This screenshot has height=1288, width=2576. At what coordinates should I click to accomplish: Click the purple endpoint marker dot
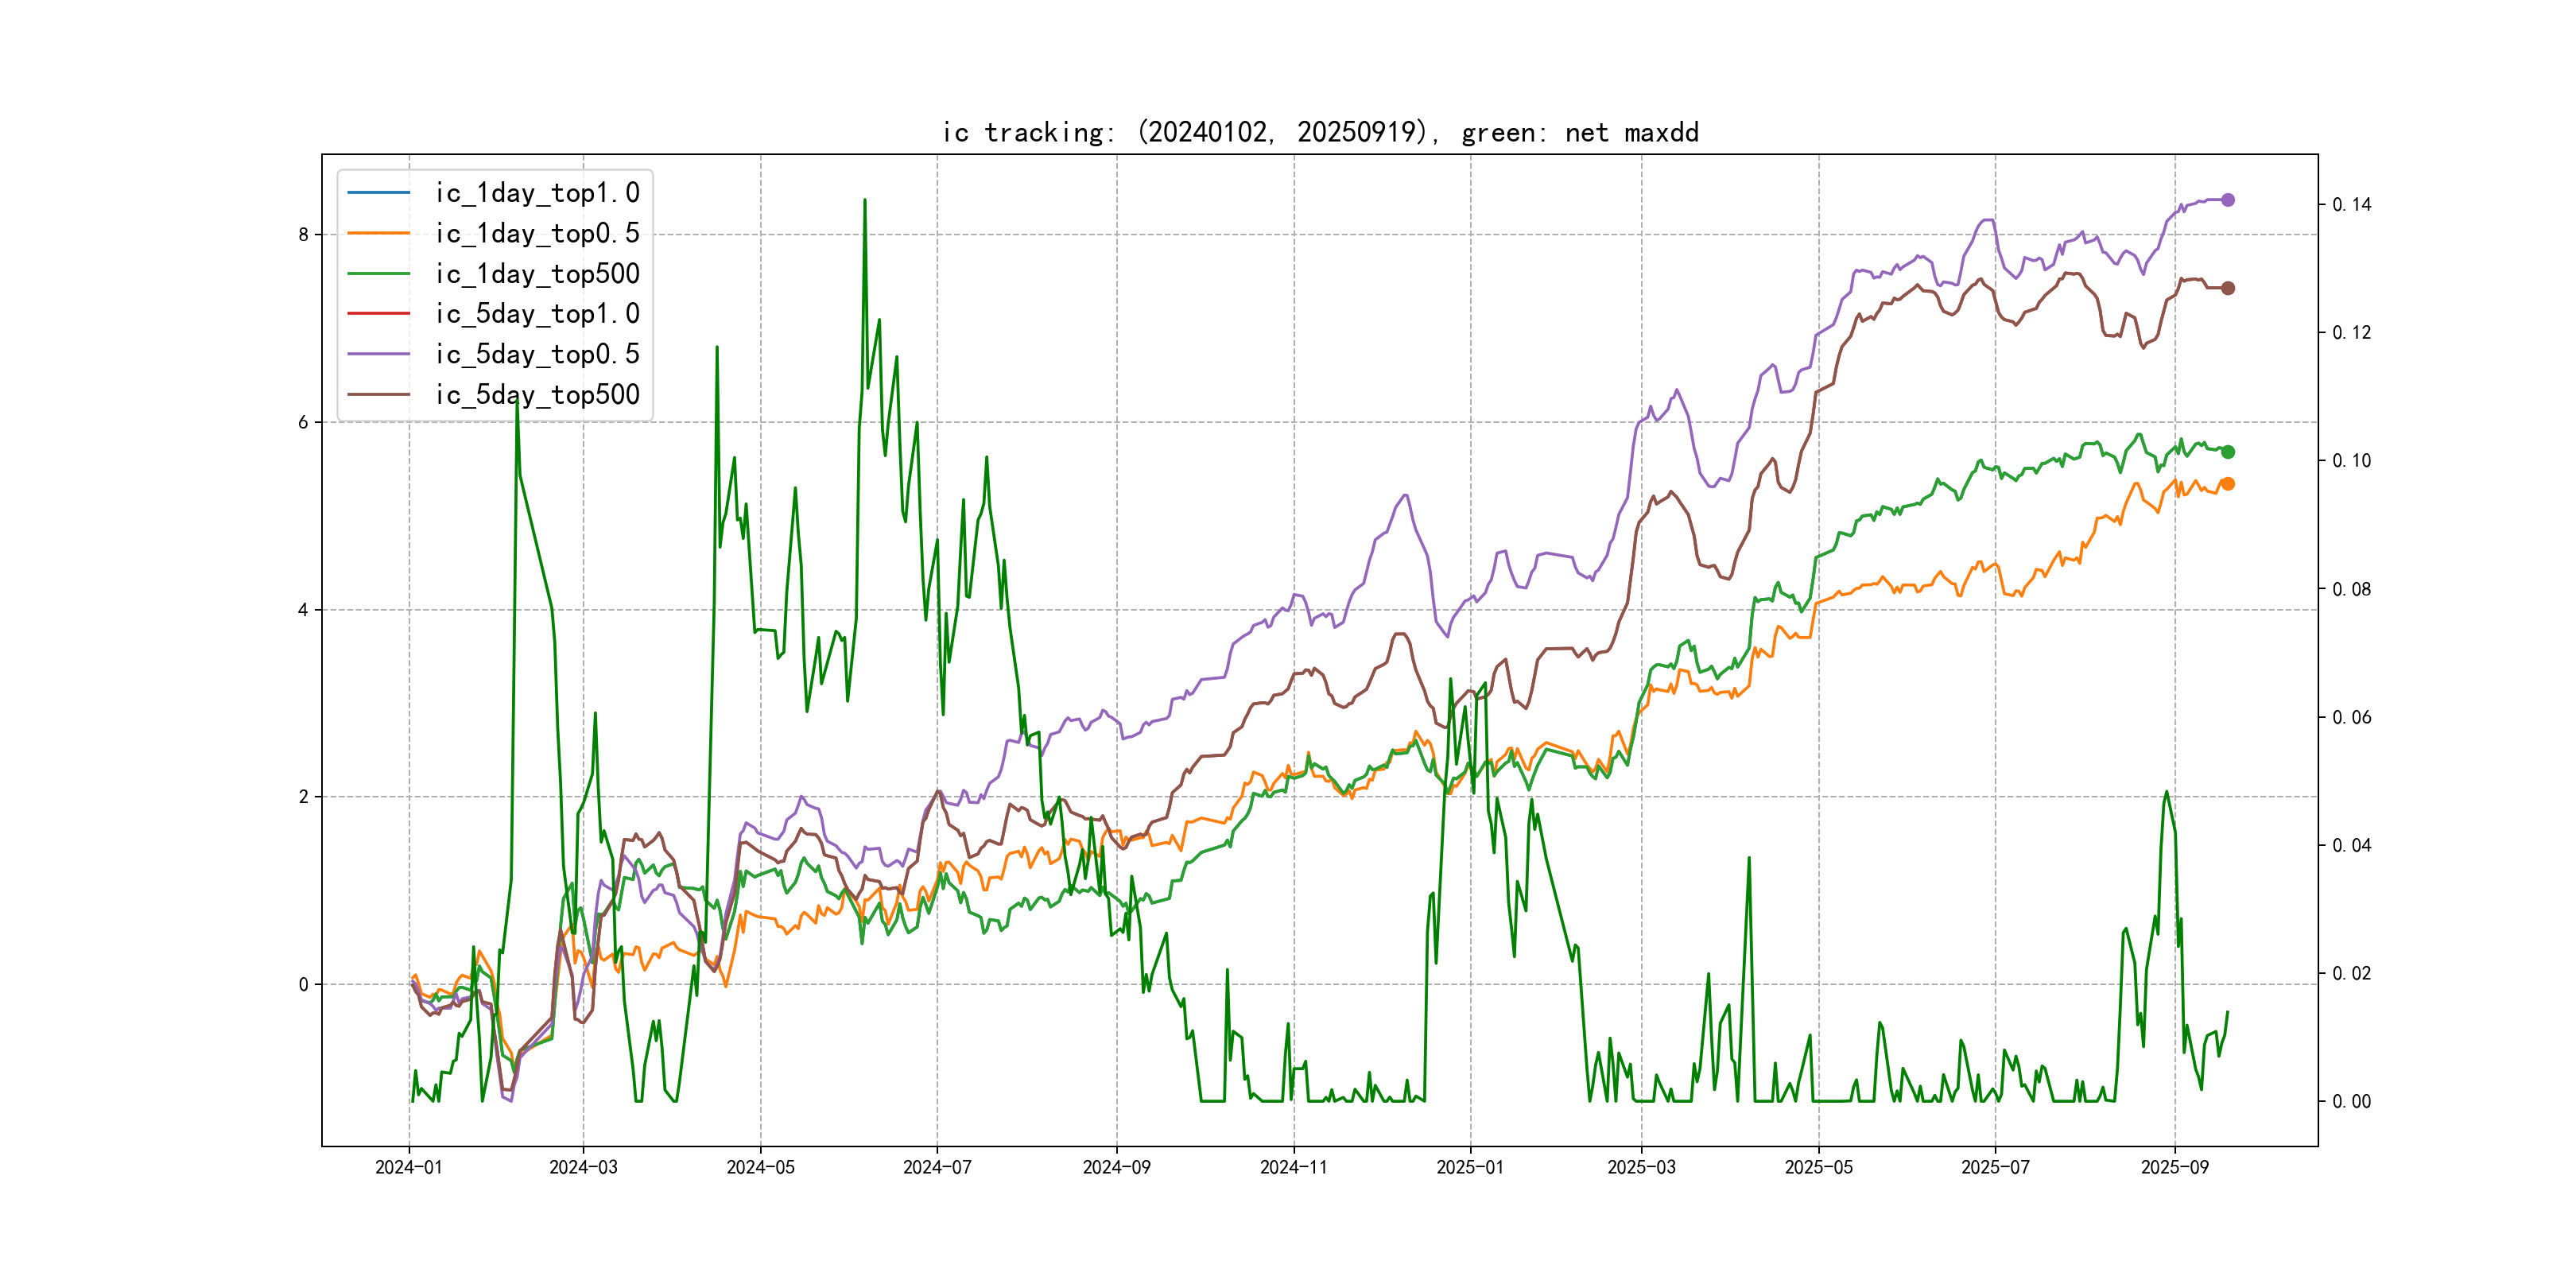(2227, 200)
